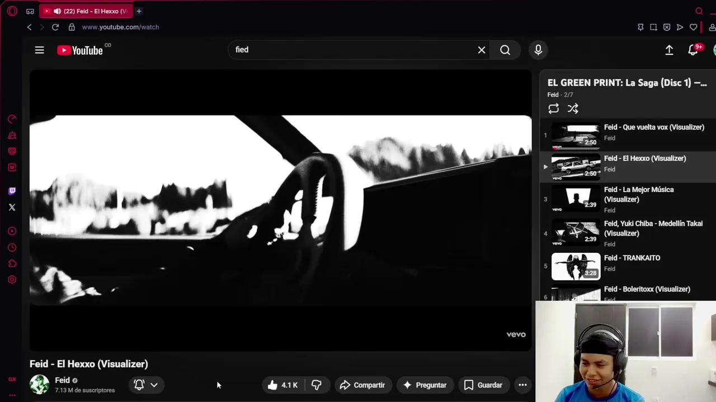Click the video player to pause

point(280,210)
